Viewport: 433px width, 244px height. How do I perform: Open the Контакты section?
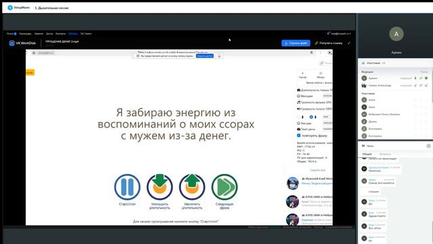coord(60,34)
